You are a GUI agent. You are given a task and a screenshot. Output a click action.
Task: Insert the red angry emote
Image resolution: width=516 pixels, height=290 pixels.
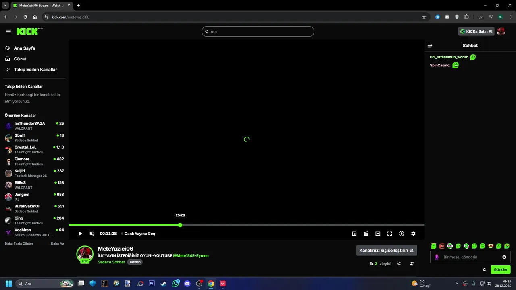442,246
